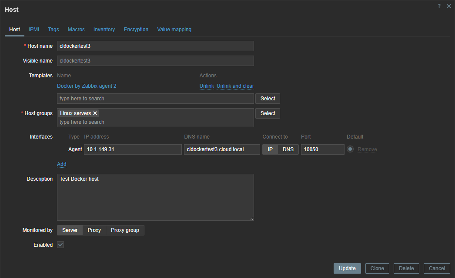Remove the Linux servers host group chip
Image resolution: width=455 pixels, height=278 pixels.
(x=95, y=113)
